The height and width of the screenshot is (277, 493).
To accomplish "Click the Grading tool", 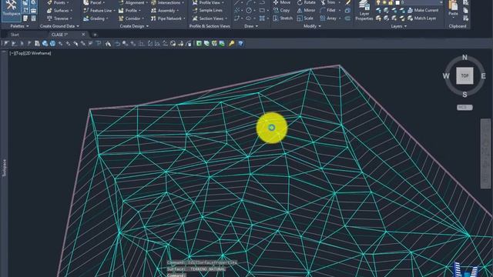I will (x=95, y=18).
